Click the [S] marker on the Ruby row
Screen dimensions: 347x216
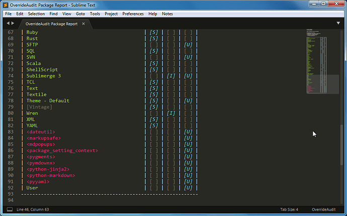click(154, 32)
